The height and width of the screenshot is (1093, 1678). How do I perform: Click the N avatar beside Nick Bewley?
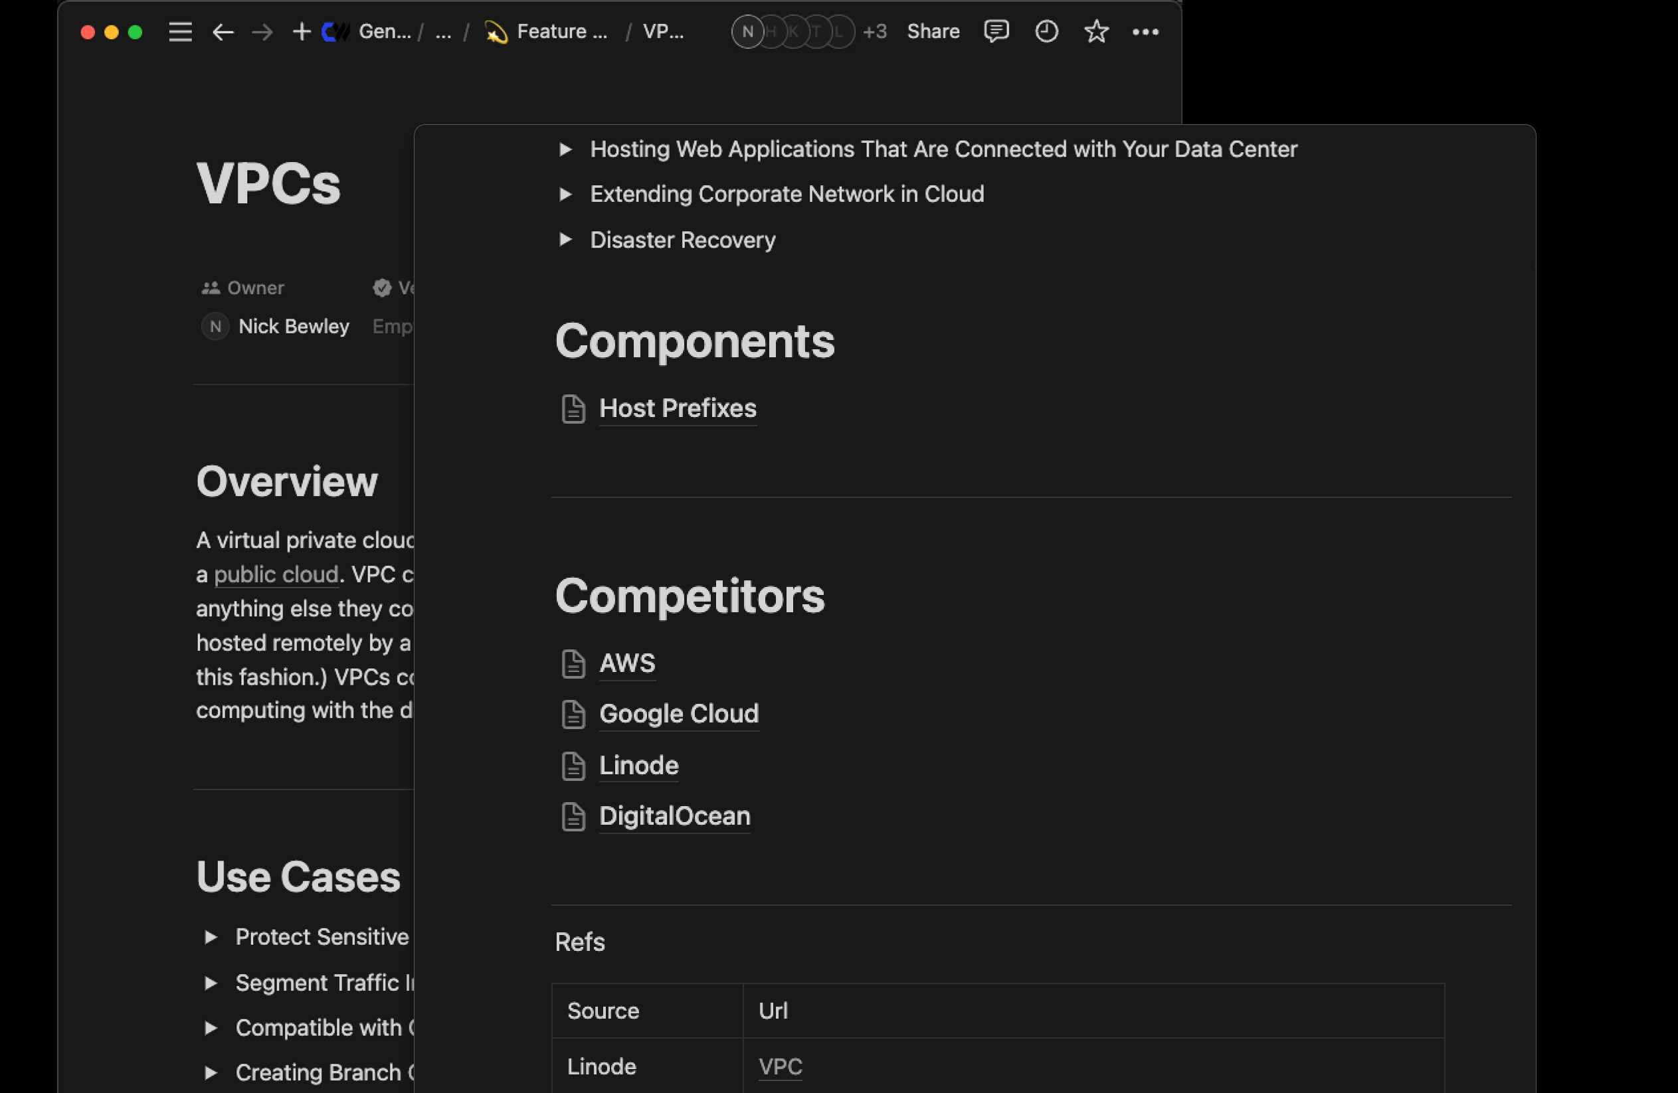pos(216,327)
